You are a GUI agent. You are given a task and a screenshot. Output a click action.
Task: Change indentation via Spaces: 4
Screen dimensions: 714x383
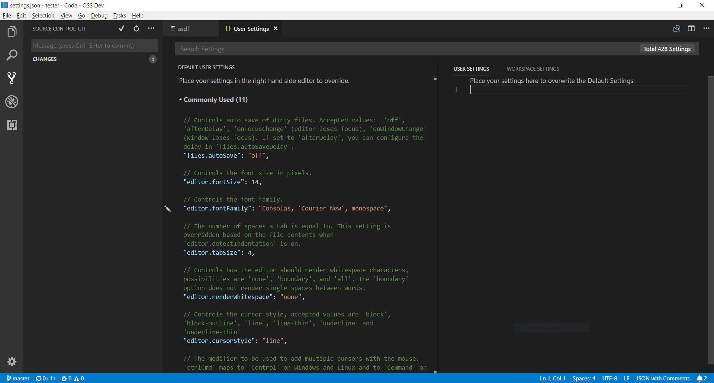[584, 378]
